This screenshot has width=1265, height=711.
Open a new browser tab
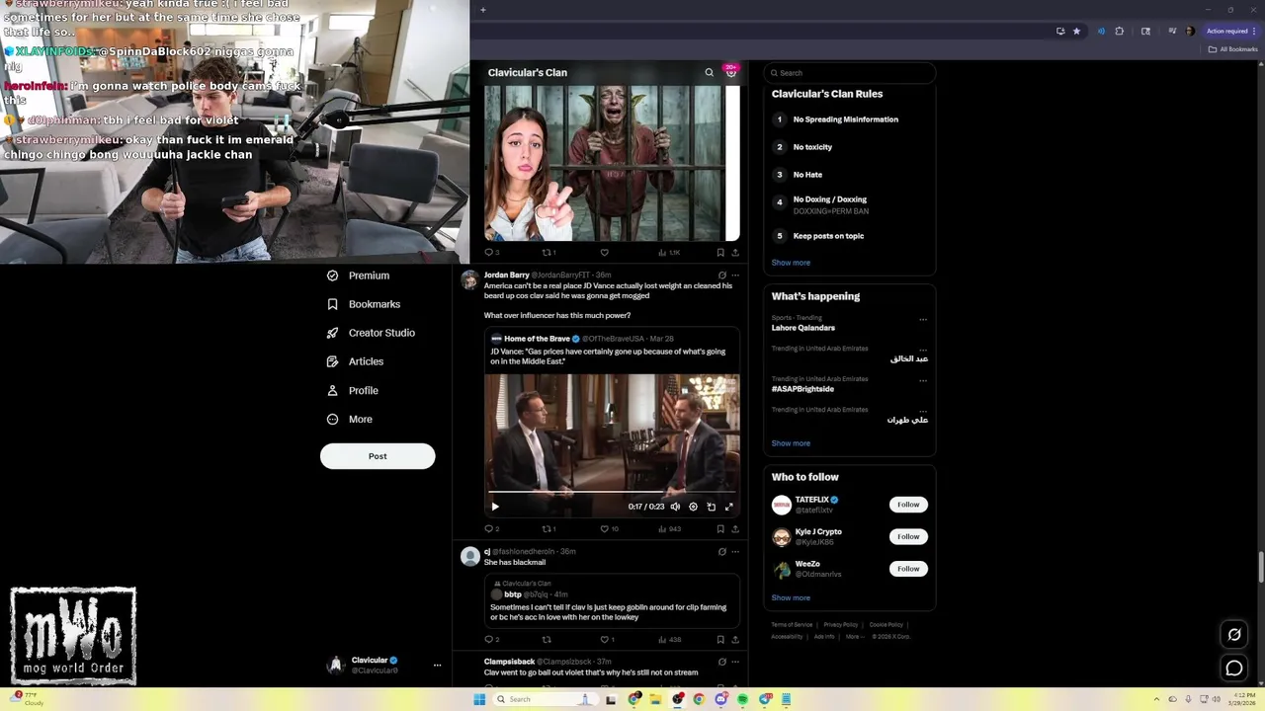click(482, 10)
